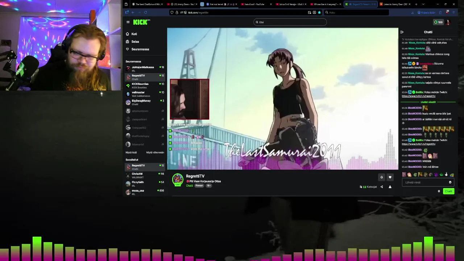Screen dimensions: 464x261
Task: Collapse list with Näytä vähemmän
Action: point(155,152)
